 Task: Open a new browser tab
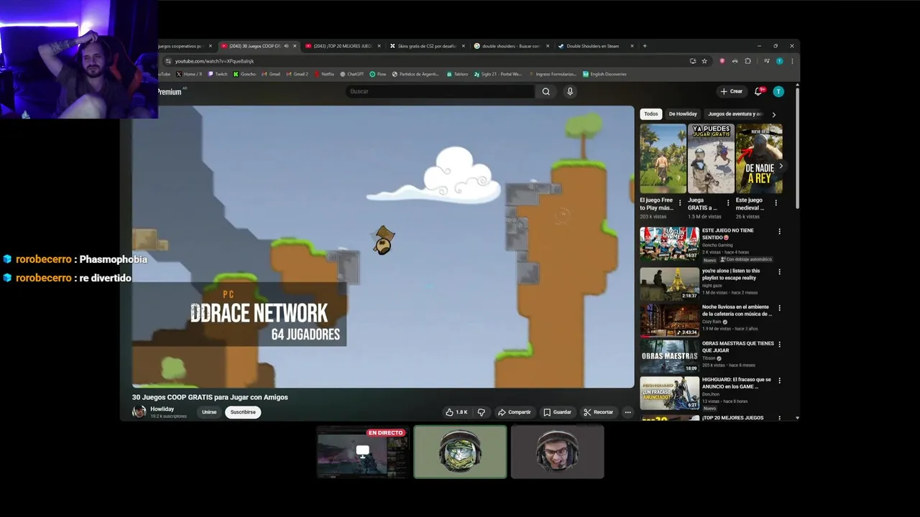click(645, 46)
